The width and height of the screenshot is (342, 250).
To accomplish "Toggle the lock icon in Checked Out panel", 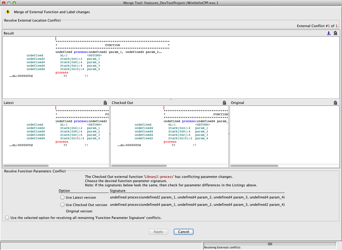I will point(224,103).
